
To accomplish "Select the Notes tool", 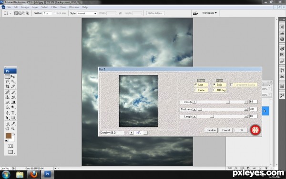I will point(8,124).
